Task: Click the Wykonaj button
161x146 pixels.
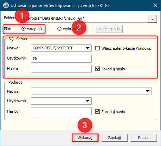Action: pyautogui.click(x=85, y=138)
